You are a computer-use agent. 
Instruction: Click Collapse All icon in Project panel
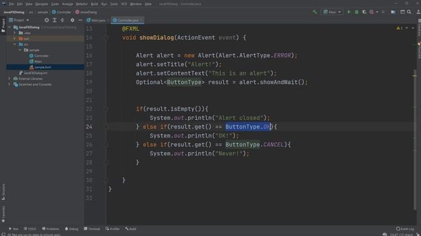point(62,20)
